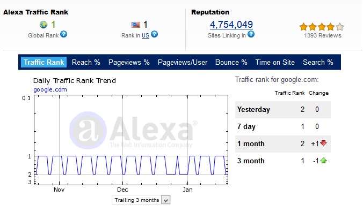Switch to the Bounce % tab
The image size is (363, 212).
coord(231,62)
